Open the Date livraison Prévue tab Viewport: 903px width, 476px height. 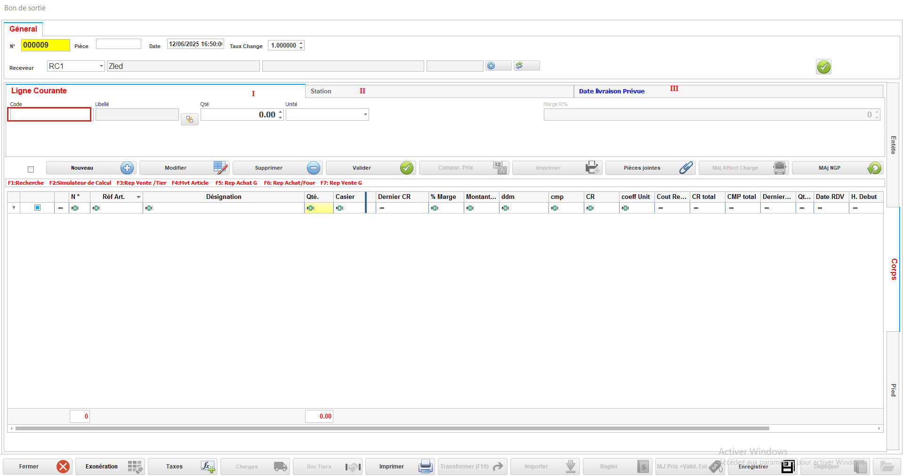(612, 91)
